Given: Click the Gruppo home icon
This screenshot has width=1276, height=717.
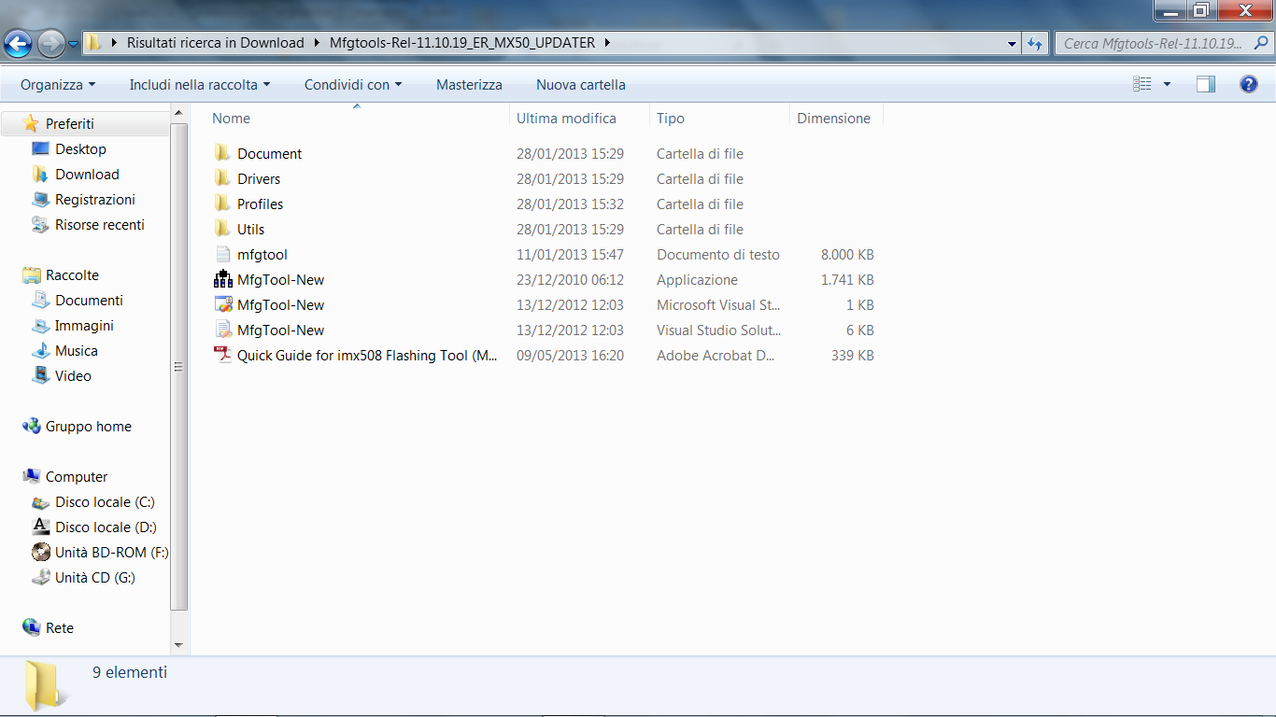Looking at the screenshot, I should pyautogui.click(x=32, y=426).
